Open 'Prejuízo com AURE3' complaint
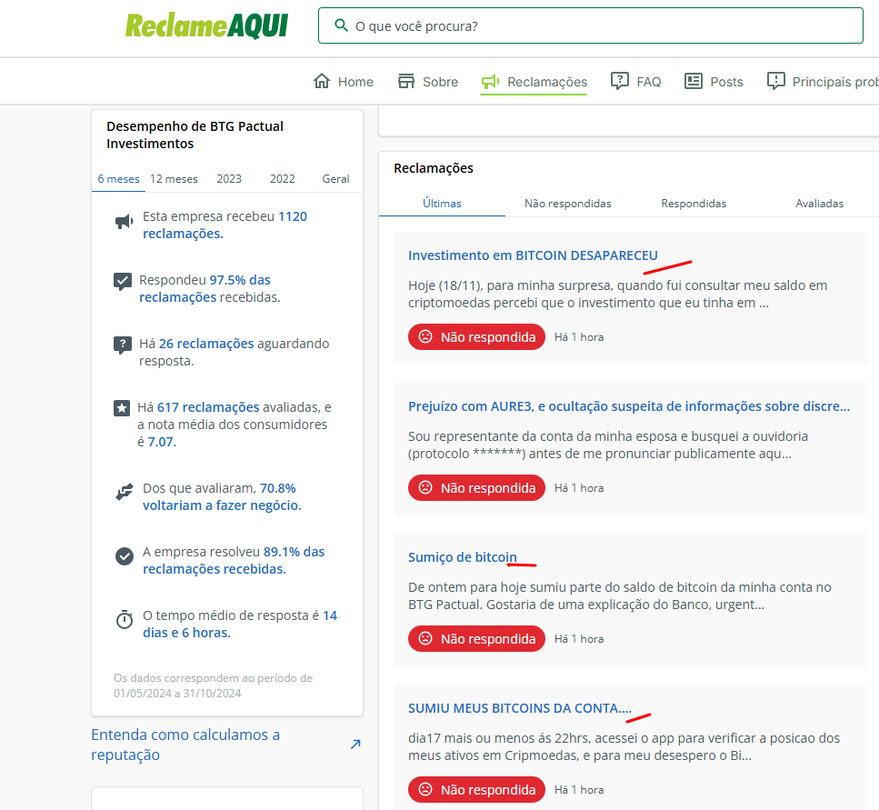Viewport: 879px width, 810px height. pos(629,405)
